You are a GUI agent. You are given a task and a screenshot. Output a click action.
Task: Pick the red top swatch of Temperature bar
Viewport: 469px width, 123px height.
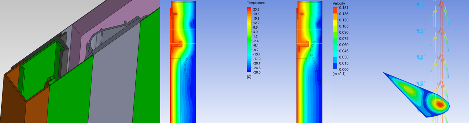tap(249, 9)
